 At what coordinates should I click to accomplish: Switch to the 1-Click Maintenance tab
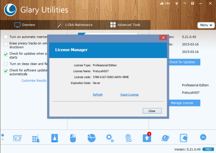[x=75, y=25]
